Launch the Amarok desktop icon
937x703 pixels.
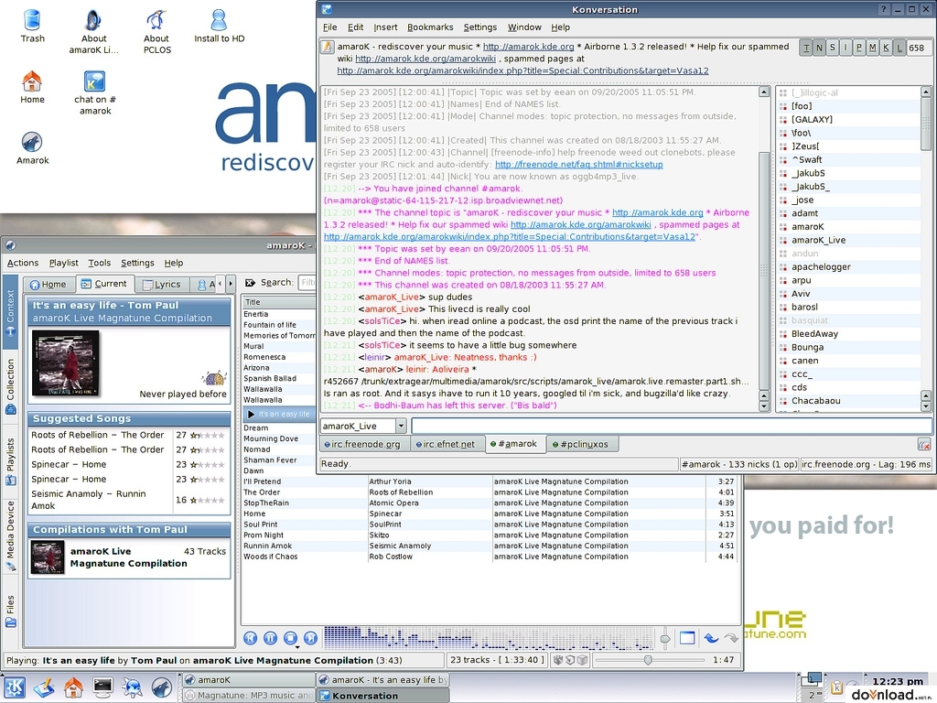coord(32,148)
